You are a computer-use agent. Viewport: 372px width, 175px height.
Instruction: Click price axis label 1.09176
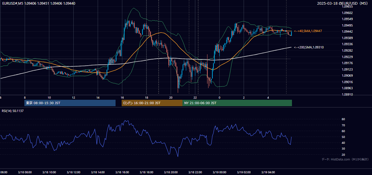[347, 63]
